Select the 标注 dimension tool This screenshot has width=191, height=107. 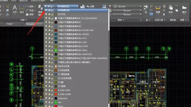point(22,9)
